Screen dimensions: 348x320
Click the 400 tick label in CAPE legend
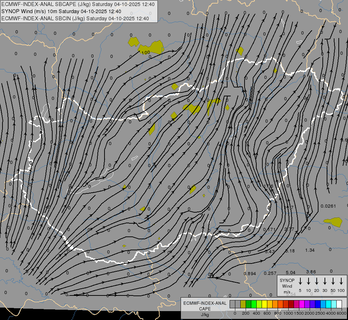tap(256, 313)
